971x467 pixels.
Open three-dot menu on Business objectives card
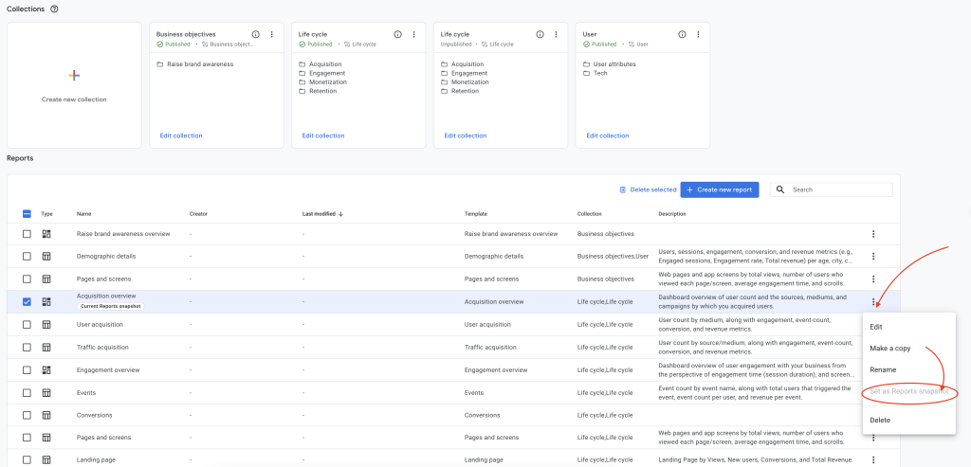coord(271,34)
